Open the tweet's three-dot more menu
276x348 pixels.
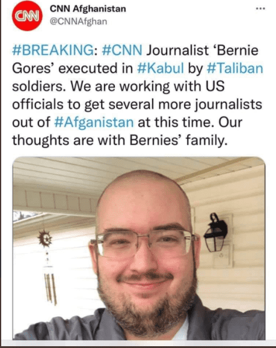point(260,8)
